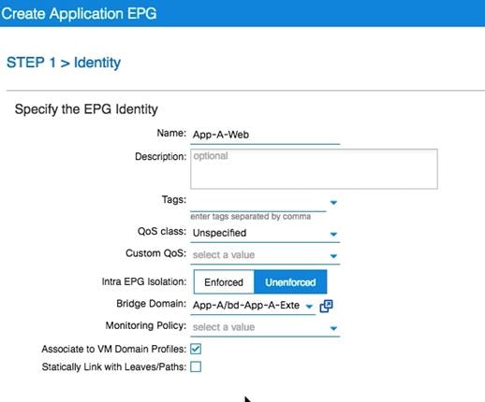Click the Name field containing App-A-Web
This screenshot has width=485, height=402.
pos(265,136)
